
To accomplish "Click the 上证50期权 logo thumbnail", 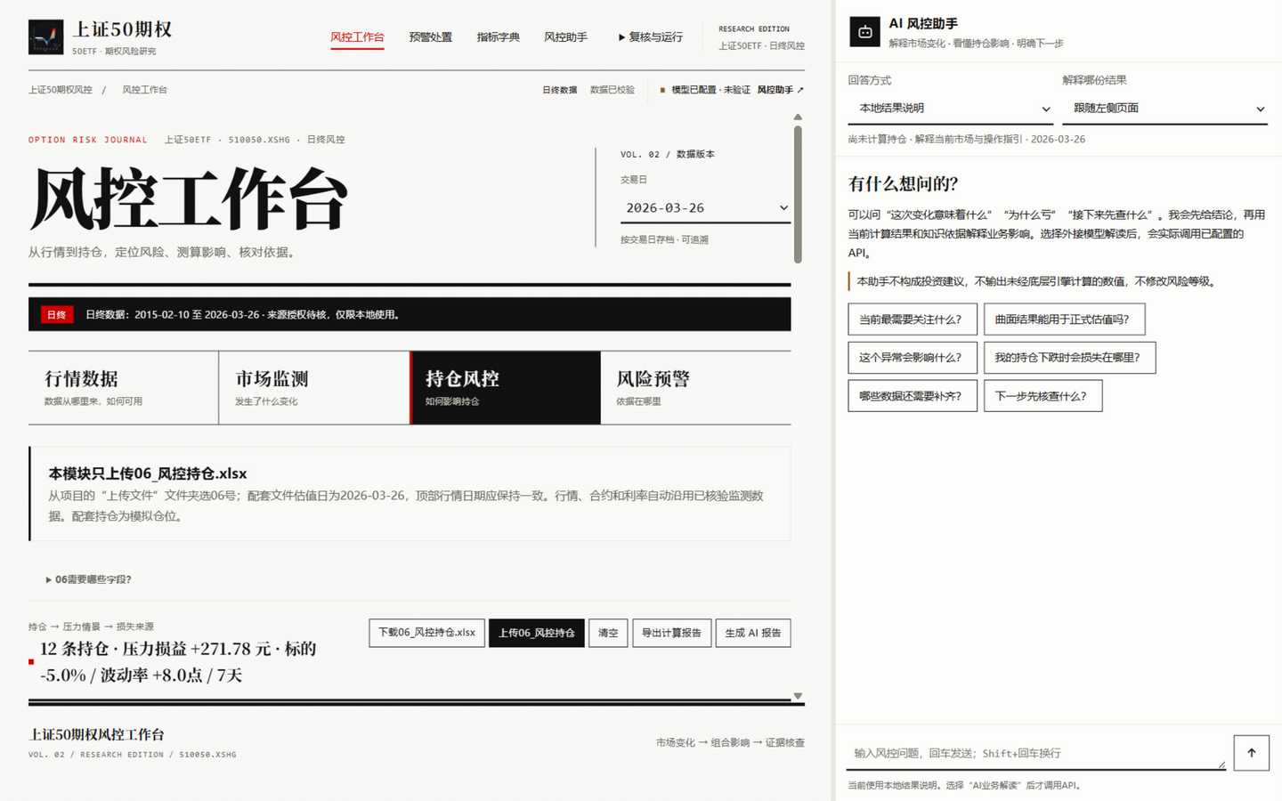I will click(45, 37).
